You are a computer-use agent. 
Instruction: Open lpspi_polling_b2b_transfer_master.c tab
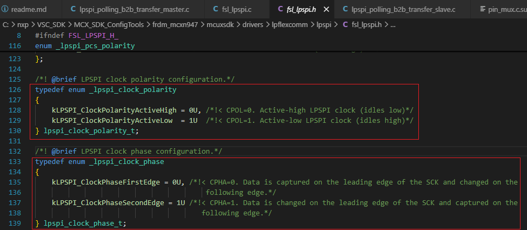134,9
